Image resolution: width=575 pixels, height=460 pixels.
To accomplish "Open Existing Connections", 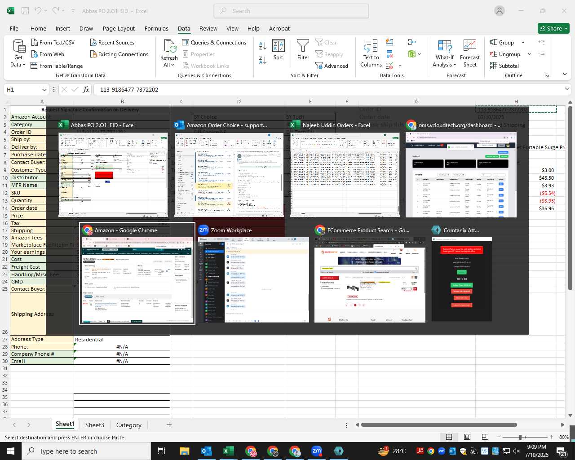I will coord(119,54).
